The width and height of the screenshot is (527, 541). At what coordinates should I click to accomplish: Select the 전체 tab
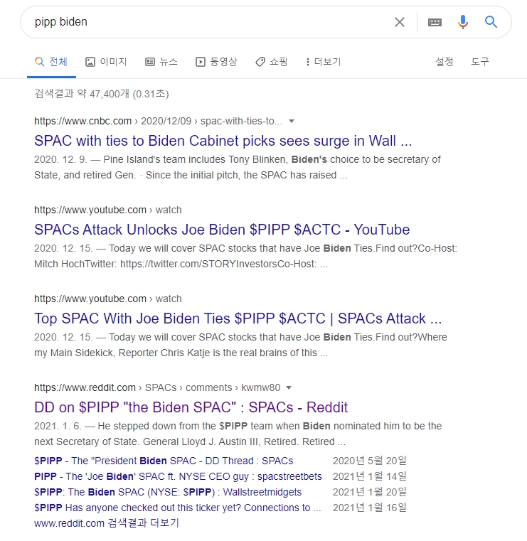(x=51, y=62)
